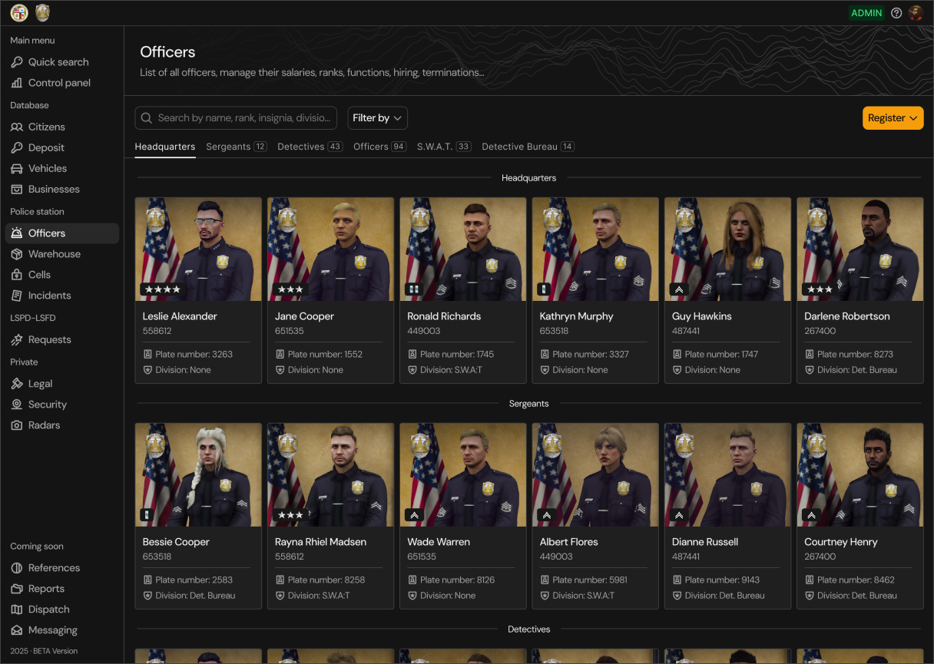Open Courtney Henry's officer photo
This screenshot has width=934, height=664.
860,475
